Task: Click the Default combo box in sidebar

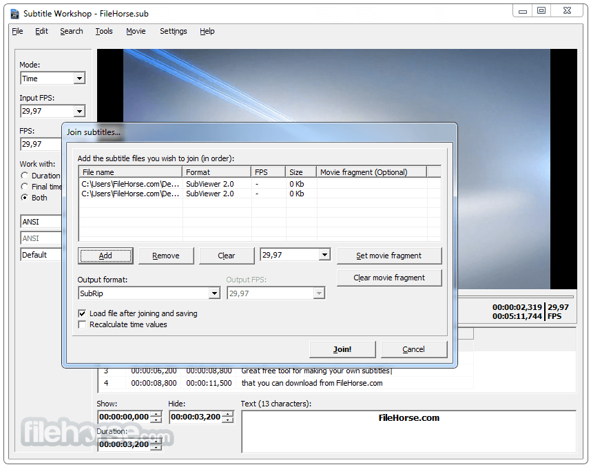Action: (x=41, y=255)
